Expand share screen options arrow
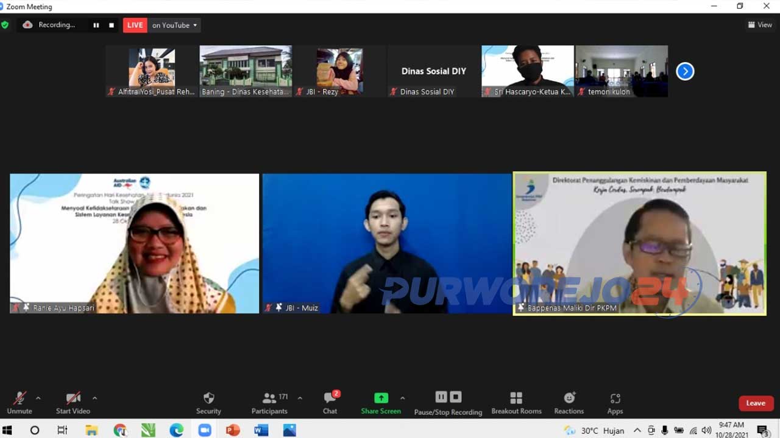This screenshot has height=438, width=780. (402, 398)
